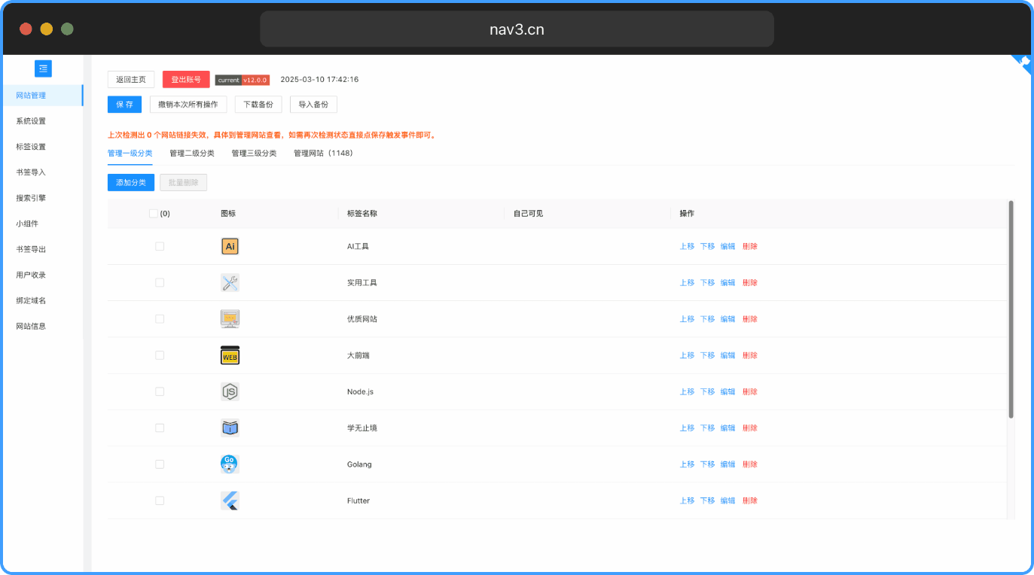Click the 导入备份 button
Viewport: 1034px width, 575px height.
313,105
